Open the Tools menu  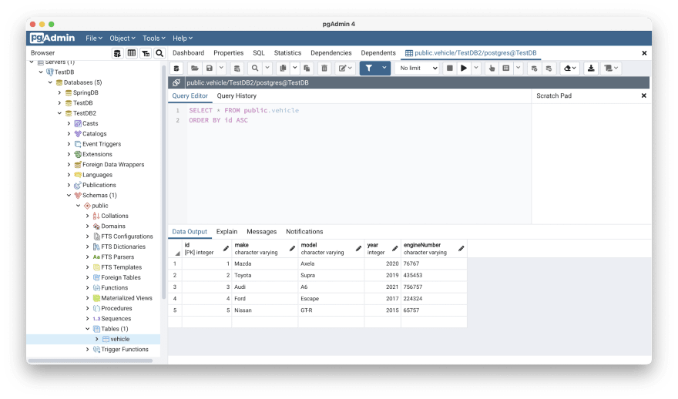(154, 39)
